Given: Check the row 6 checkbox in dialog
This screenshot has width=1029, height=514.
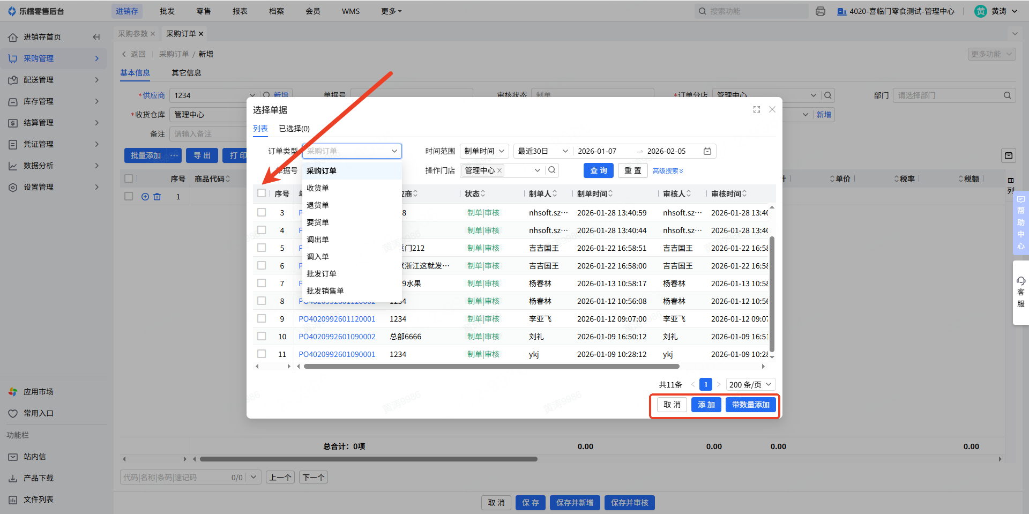Looking at the screenshot, I should tap(262, 265).
